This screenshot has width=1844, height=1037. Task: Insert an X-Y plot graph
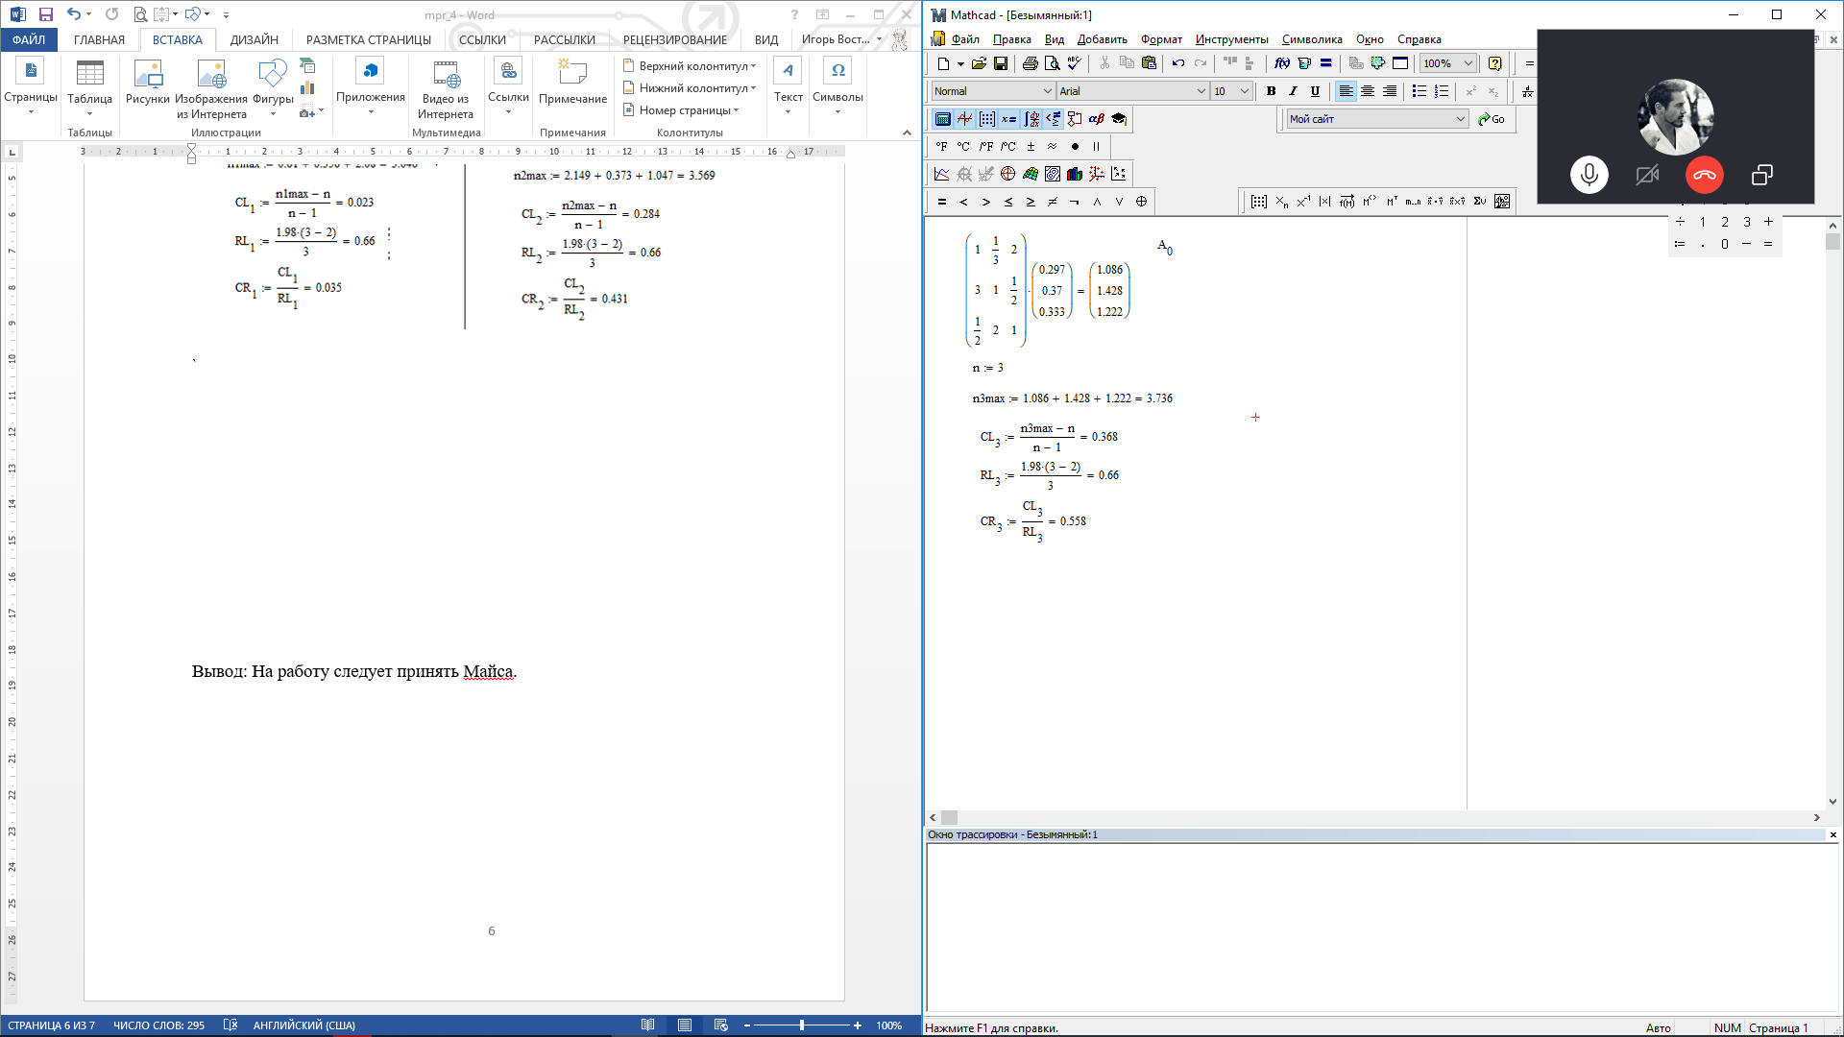[941, 174]
